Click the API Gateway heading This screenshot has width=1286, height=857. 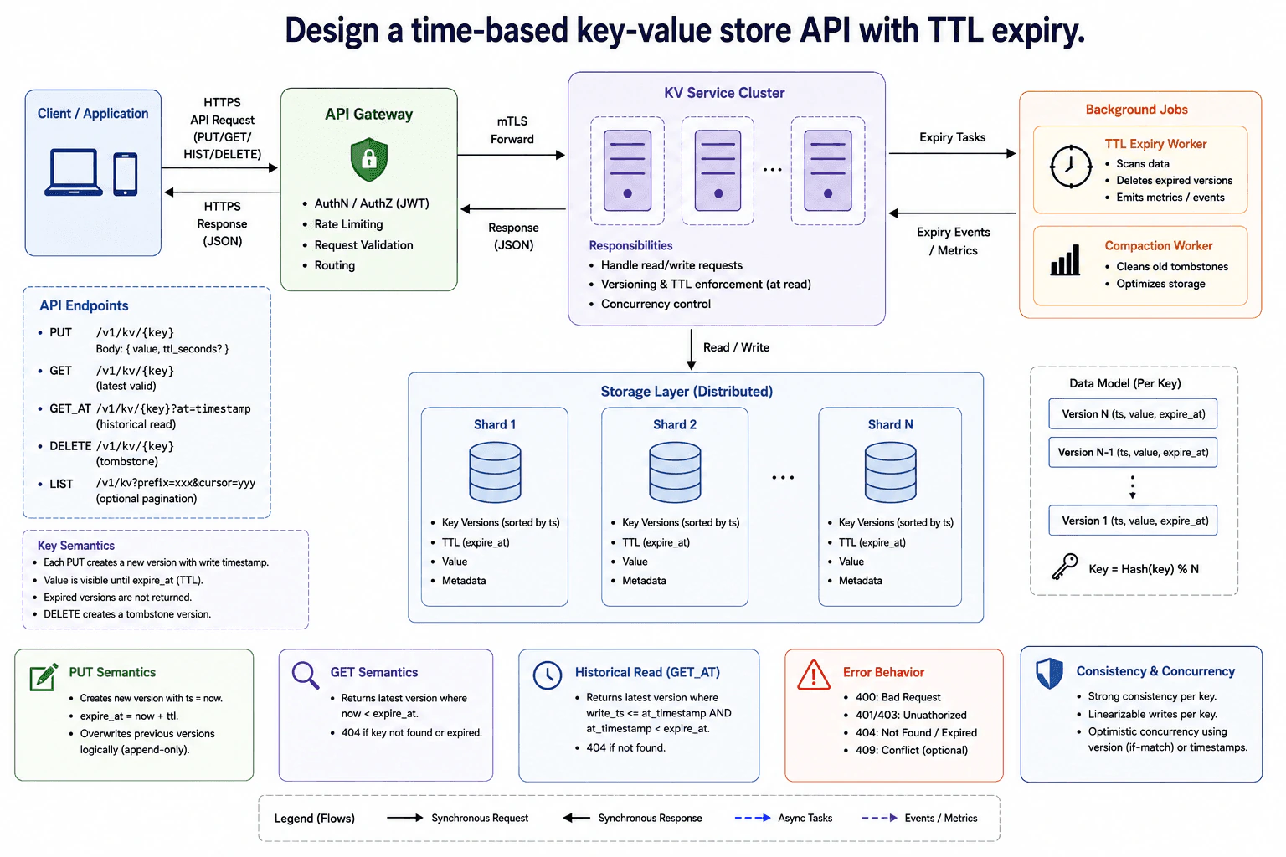click(369, 115)
